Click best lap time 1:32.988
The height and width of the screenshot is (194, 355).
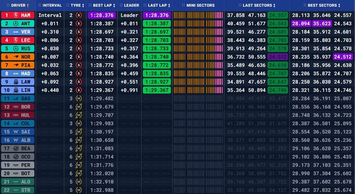pyautogui.click(x=102, y=190)
